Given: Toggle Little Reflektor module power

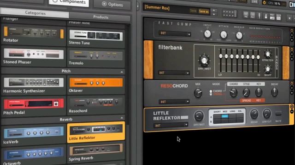Looking at the screenshot, I should click(x=292, y=107).
